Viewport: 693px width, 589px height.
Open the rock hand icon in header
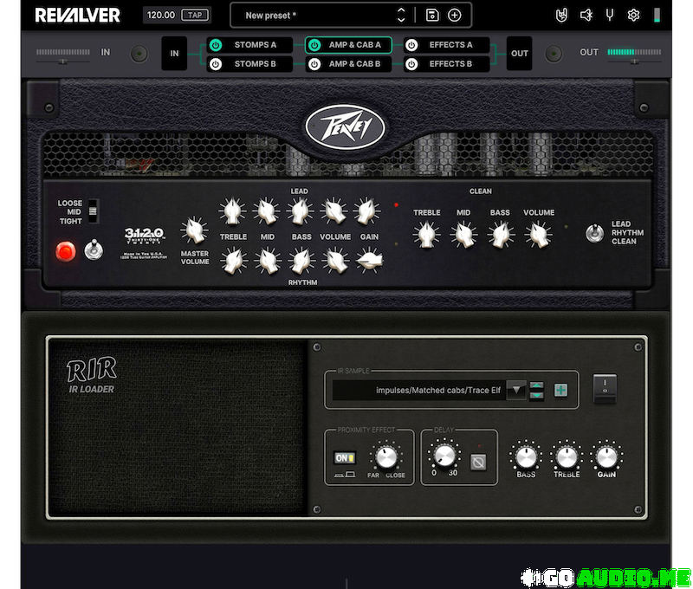tap(561, 15)
